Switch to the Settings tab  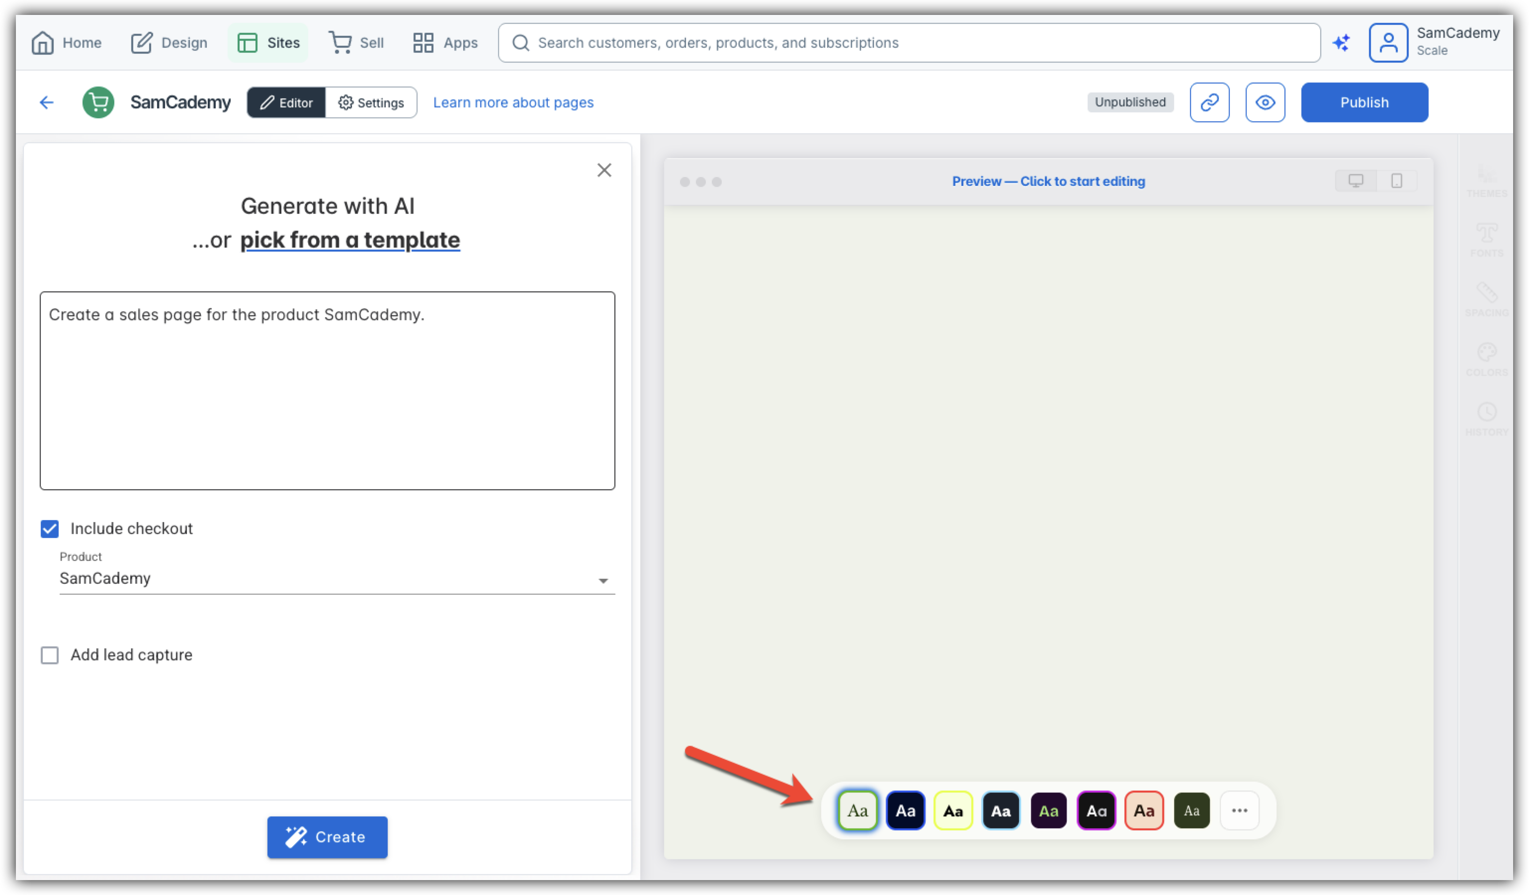click(x=371, y=102)
